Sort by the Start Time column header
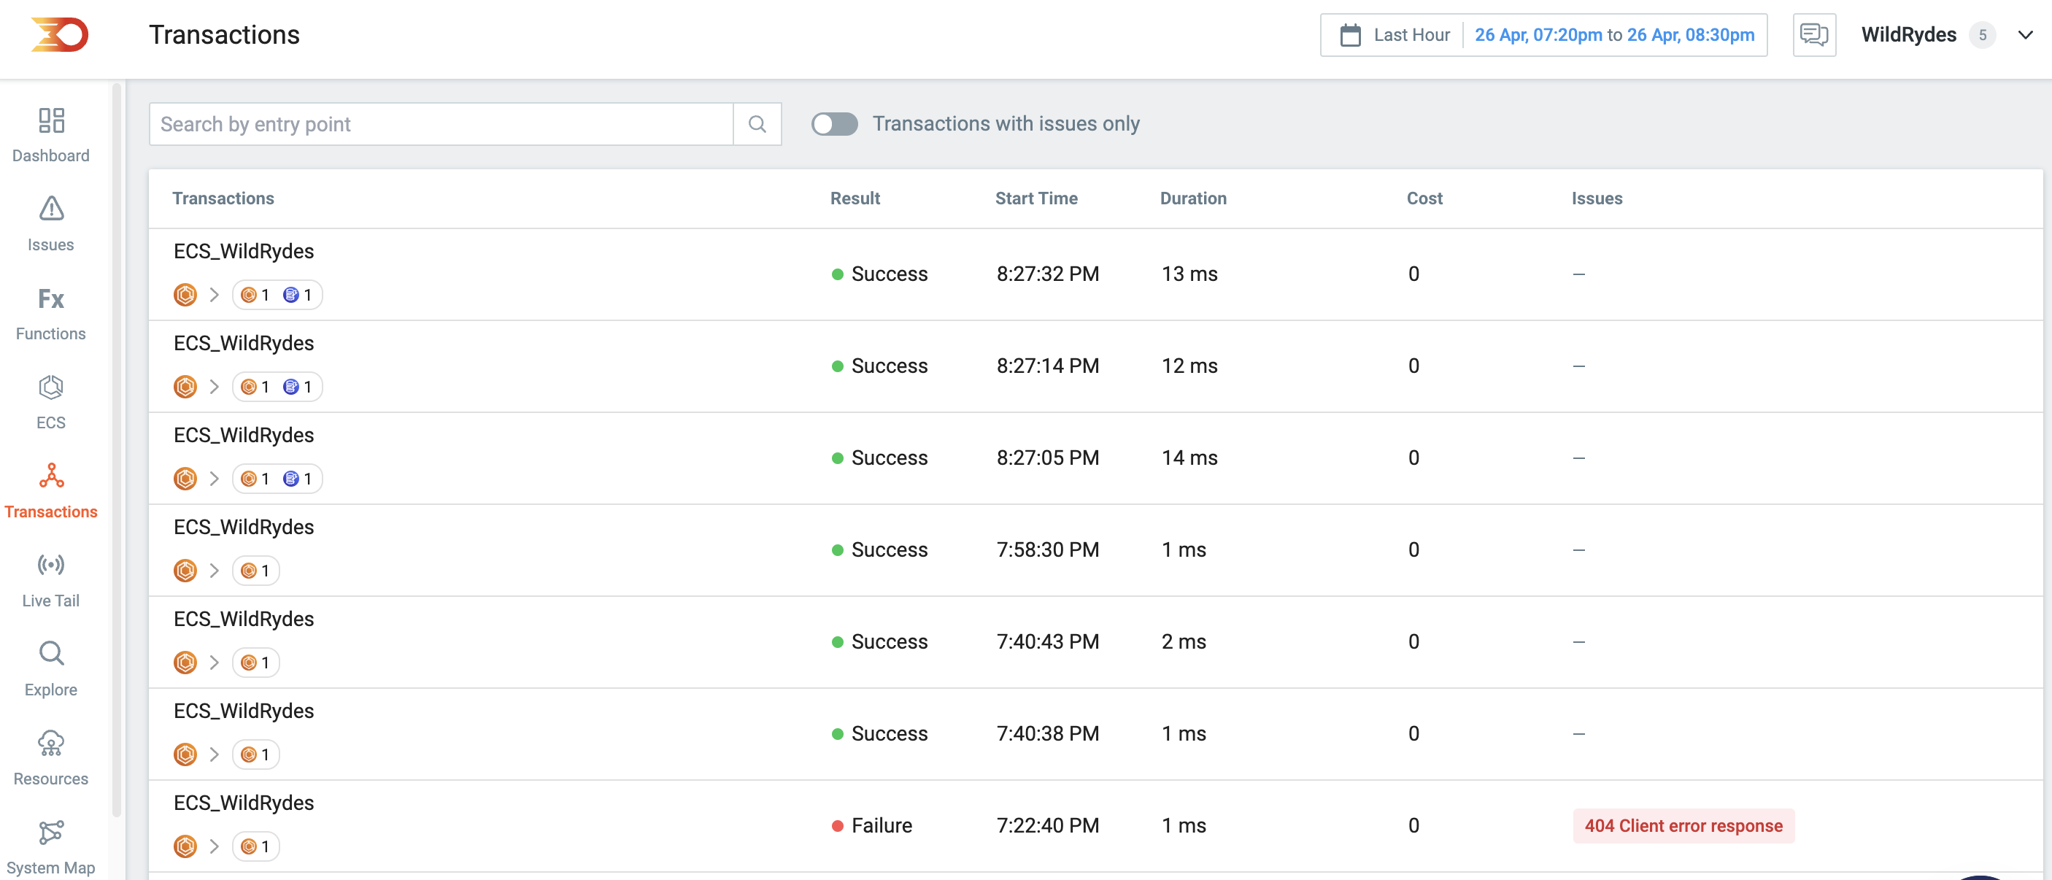The height and width of the screenshot is (880, 2052). tap(1036, 198)
